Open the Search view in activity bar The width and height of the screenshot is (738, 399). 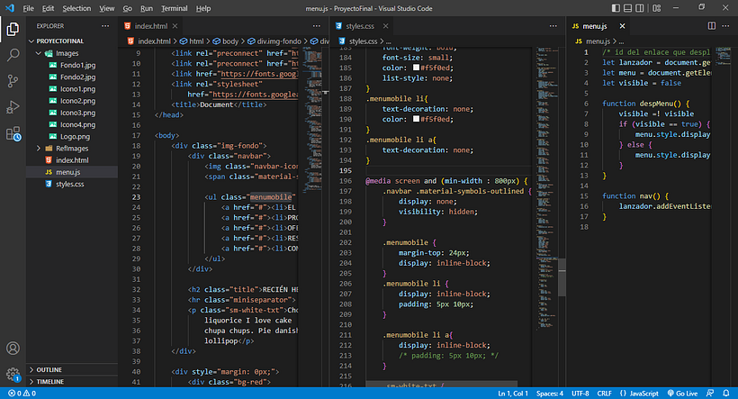[13, 55]
